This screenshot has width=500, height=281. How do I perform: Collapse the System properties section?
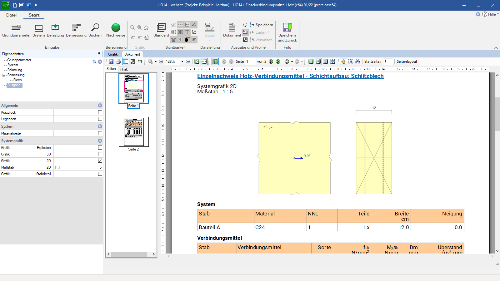click(100, 126)
